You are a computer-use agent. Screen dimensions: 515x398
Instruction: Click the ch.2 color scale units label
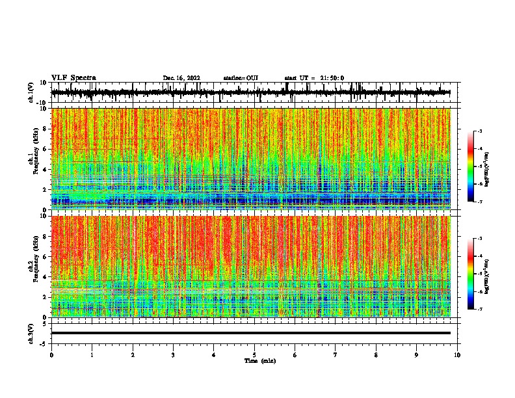coord(487,276)
